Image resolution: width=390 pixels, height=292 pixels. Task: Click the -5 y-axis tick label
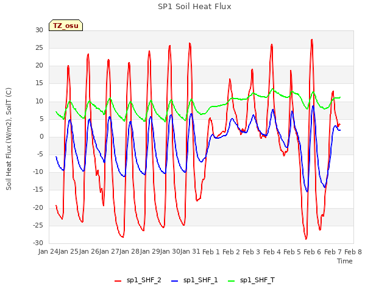pyautogui.click(x=40, y=155)
